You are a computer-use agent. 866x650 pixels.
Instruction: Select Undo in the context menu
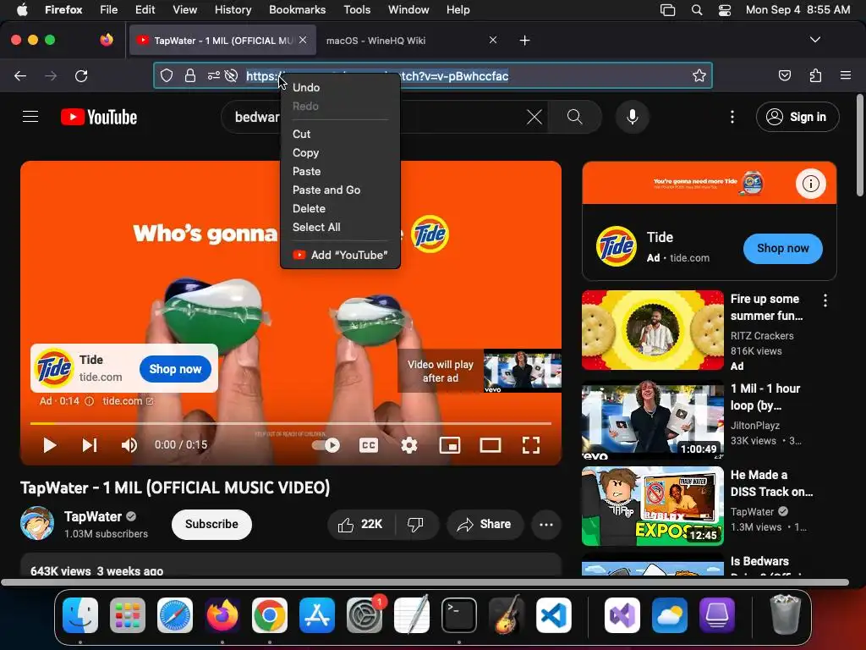[x=340, y=87]
